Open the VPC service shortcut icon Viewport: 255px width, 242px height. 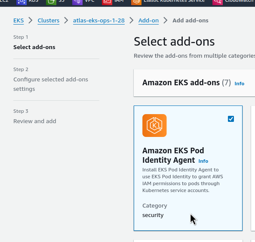77,2
